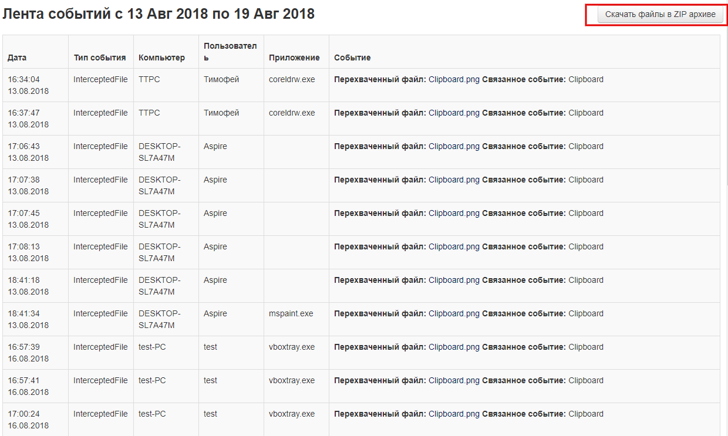Click test-PC computer in the 16:57:39 row
The image size is (728, 436).
[152, 347]
